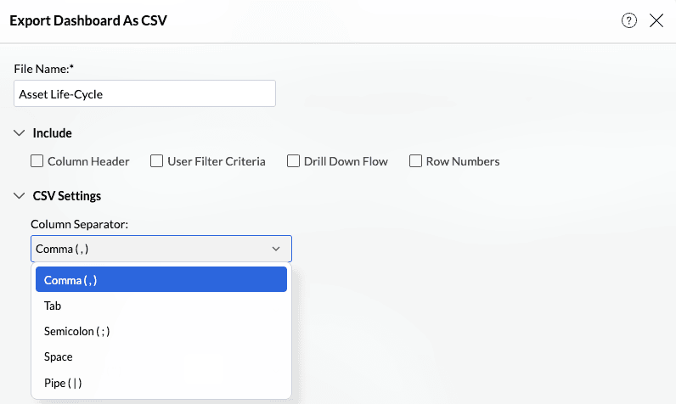This screenshot has width=676, height=404.
Task: Choose the Tab separator option
Action: (x=53, y=306)
